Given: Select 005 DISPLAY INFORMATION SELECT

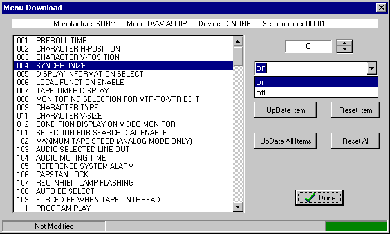Looking at the screenshot, I should click(x=123, y=73).
